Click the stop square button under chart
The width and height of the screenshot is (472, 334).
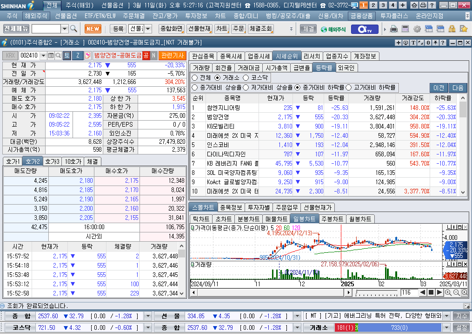[431, 292]
